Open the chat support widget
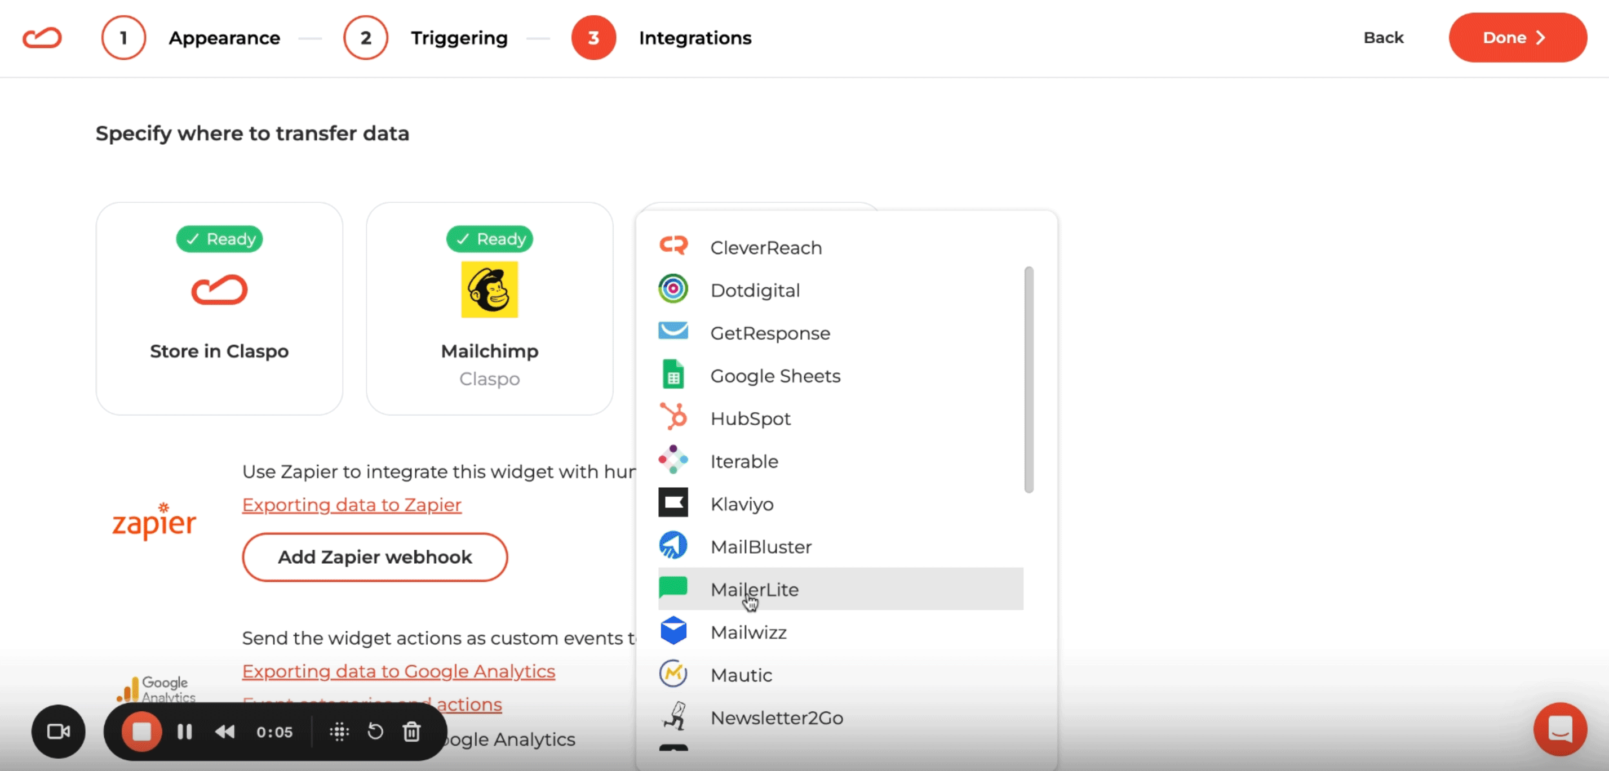The width and height of the screenshot is (1609, 771). coord(1559,729)
